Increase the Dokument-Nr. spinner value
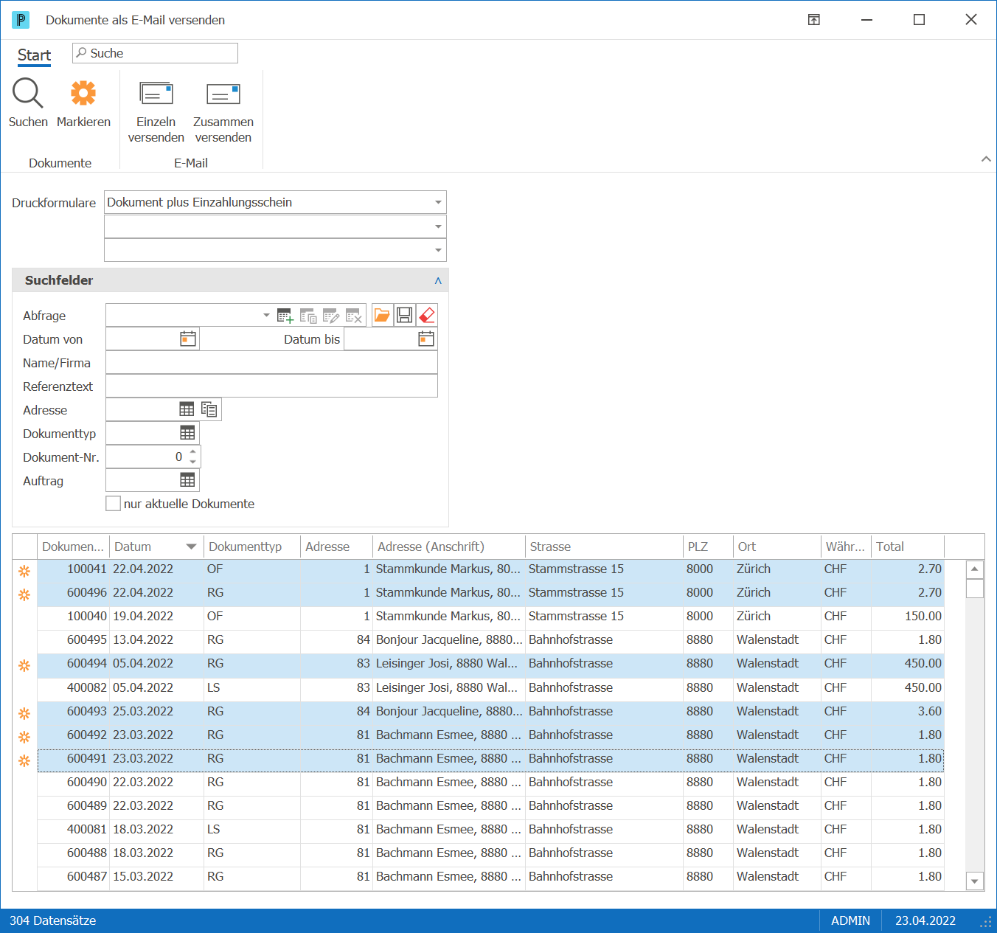 coord(193,451)
